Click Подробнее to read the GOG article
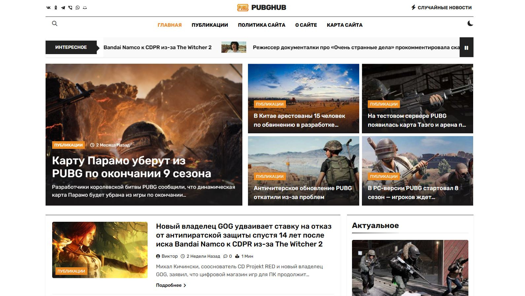The image size is (525, 296). (x=171, y=285)
